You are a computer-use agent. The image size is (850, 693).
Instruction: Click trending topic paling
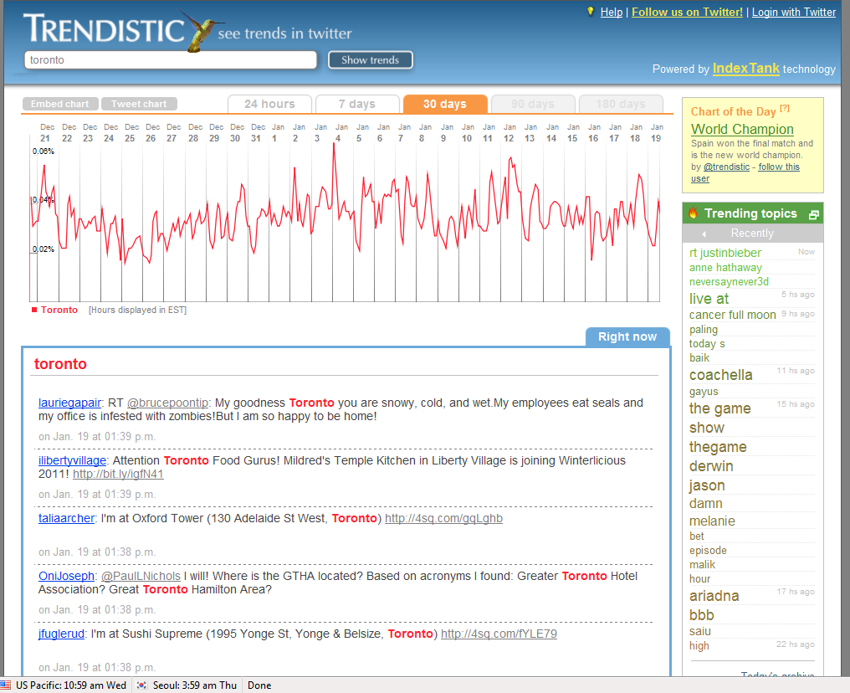[x=703, y=330]
